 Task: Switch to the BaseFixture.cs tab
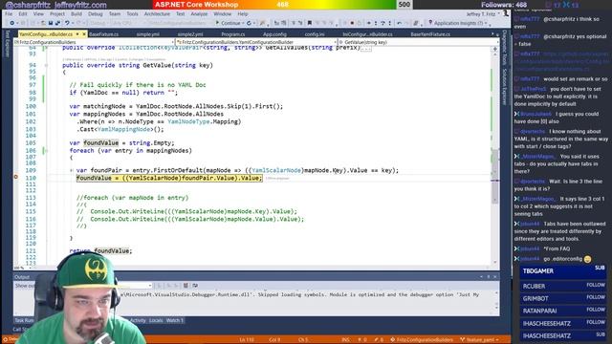coord(103,34)
